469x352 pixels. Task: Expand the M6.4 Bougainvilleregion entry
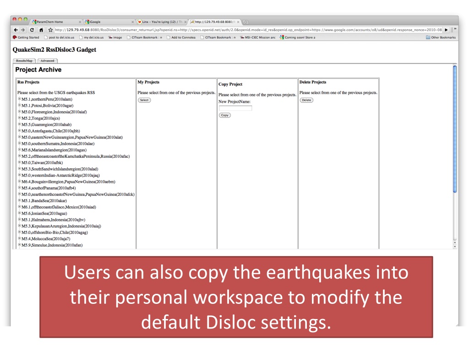(x=19, y=181)
